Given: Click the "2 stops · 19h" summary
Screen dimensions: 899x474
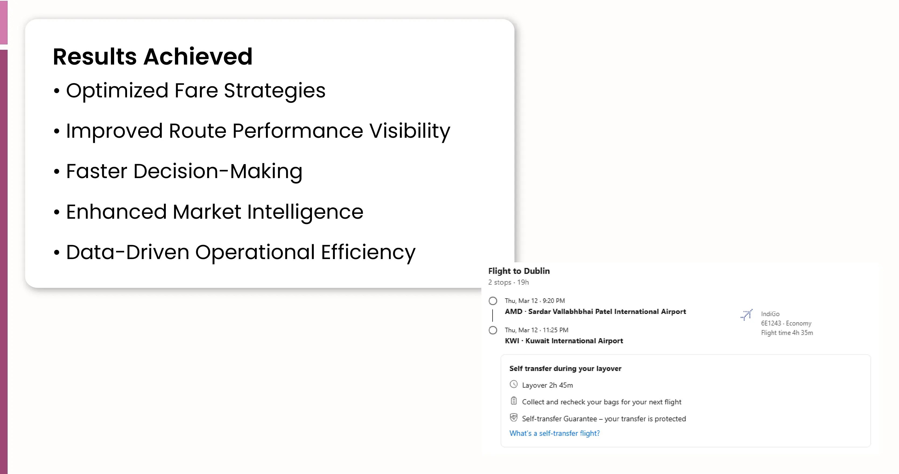Looking at the screenshot, I should 508,282.
